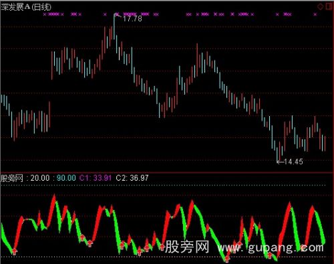Click the lowest price label 14.45
Viewport: 334px width, 264px height.
tap(293, 161)
